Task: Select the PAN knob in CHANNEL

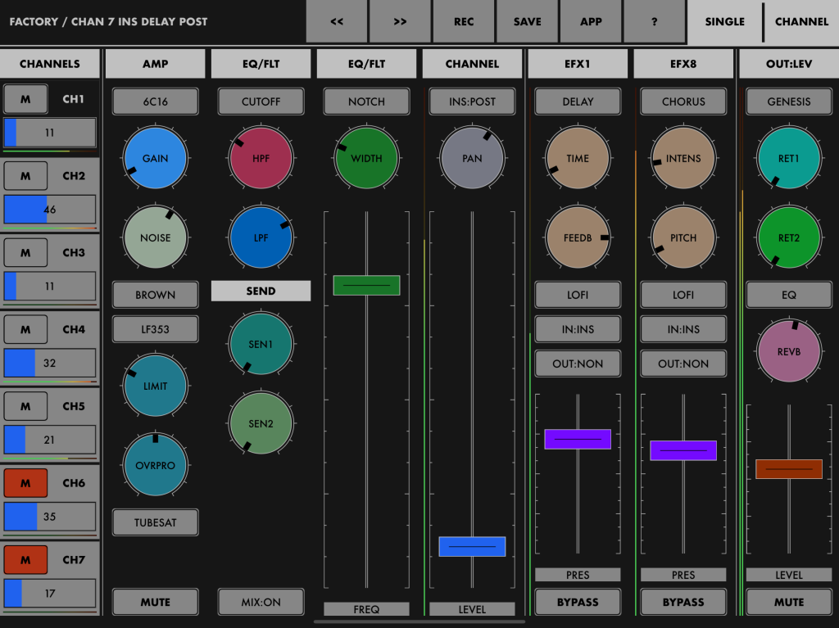Action: pos(472,159)
